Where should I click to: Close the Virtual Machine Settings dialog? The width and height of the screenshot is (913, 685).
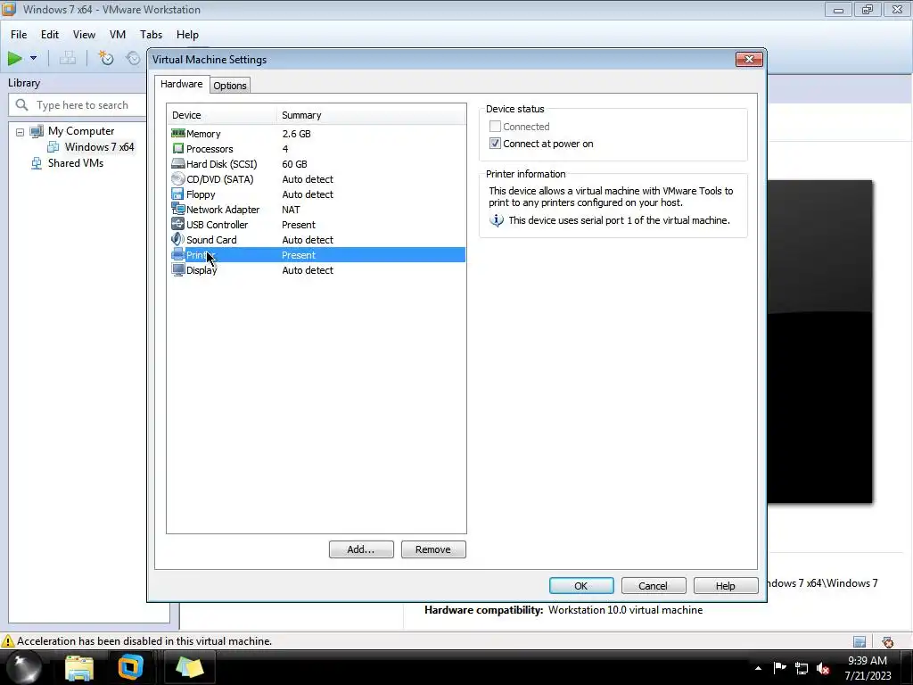(x=749, y=60)
